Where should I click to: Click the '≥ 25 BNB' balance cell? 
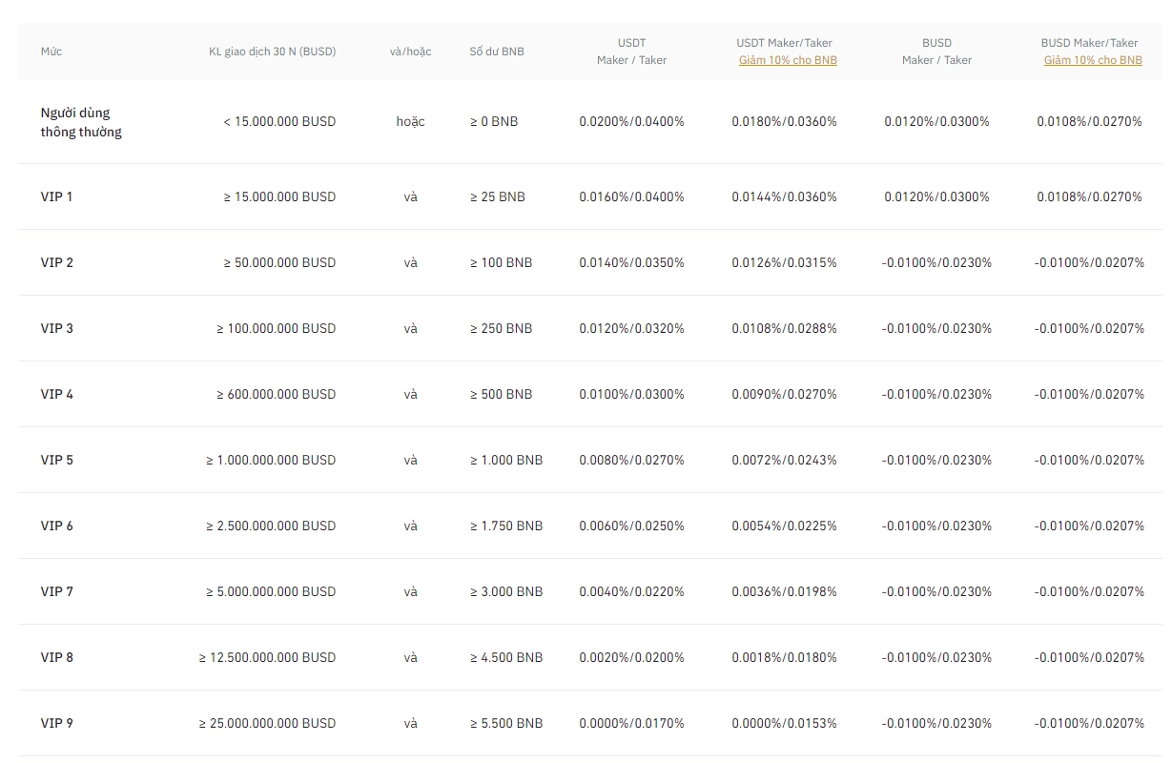497,196
